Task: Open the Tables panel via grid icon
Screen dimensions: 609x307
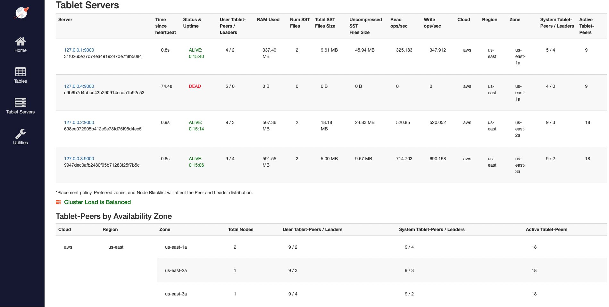Action: pos(21,71)
